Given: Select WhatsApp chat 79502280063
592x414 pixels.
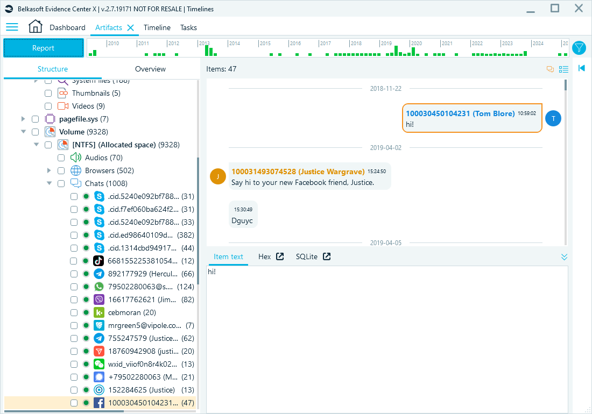Looking at the screenshot, I should click(140, 287).
